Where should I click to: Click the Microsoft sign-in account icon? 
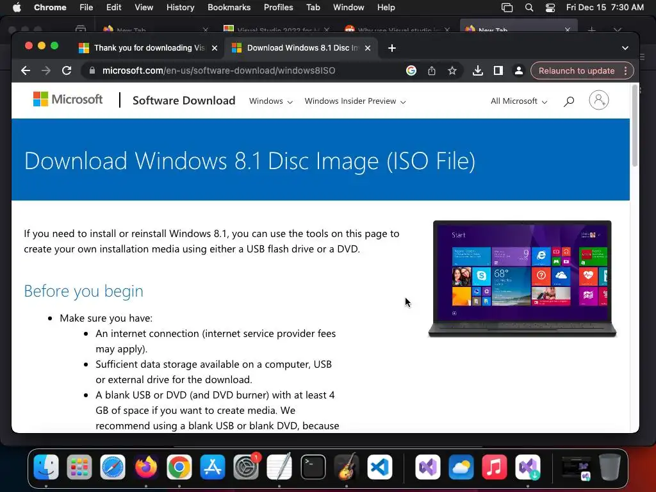599,101
